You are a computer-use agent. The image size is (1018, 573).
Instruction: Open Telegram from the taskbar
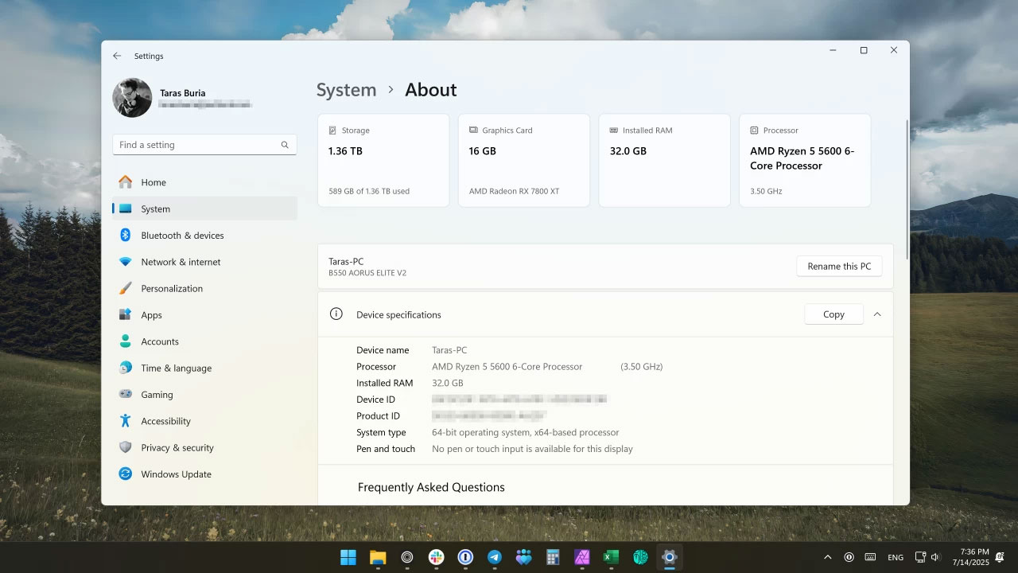click(495, 557)
